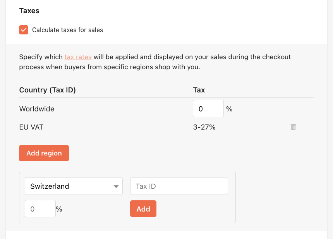Click the Taxes section heading
The height and width of the screenshot is (239, 333).
(x=29, y=10)
